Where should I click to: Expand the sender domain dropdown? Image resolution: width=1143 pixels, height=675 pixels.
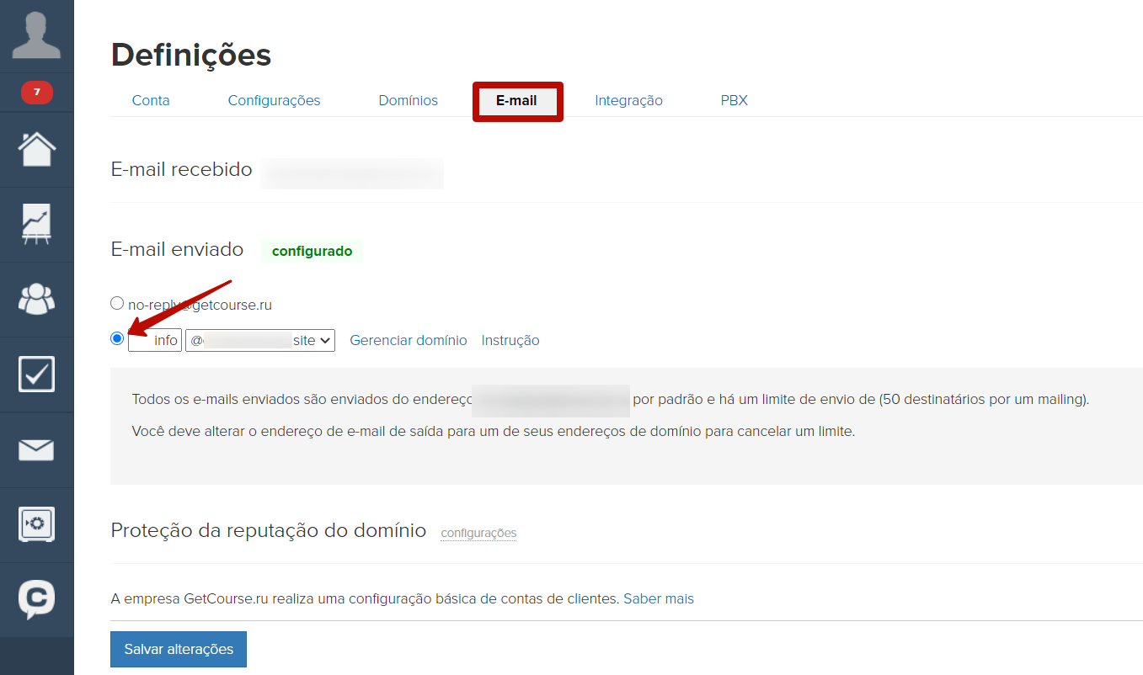[260, 340]
